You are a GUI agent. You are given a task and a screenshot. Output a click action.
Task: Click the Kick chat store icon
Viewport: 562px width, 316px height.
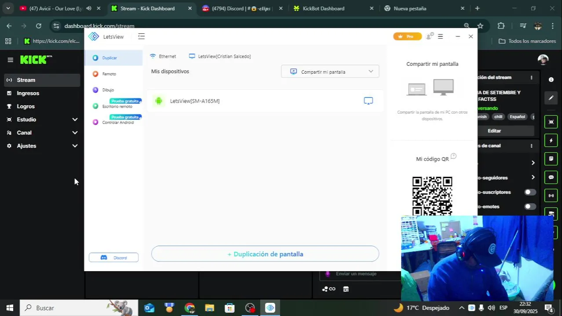point(346,289)
